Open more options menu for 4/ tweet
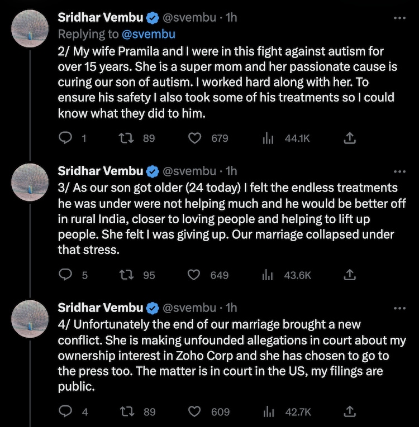Screen dimensions: 419x427 coord(399,308)
